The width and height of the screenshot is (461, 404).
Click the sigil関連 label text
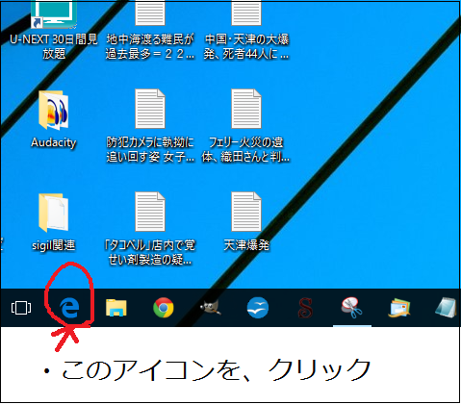[x=54, y=245]
